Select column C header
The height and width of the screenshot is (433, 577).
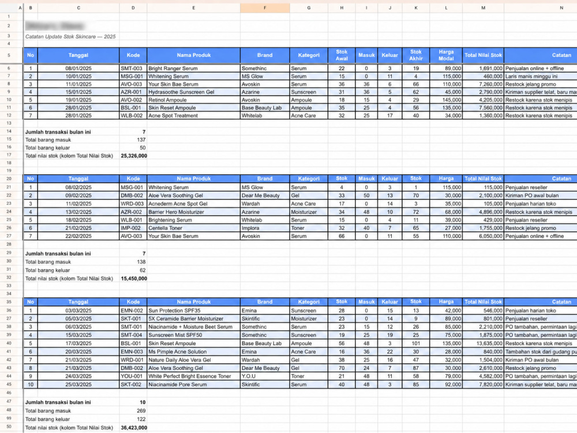[78, 7]
